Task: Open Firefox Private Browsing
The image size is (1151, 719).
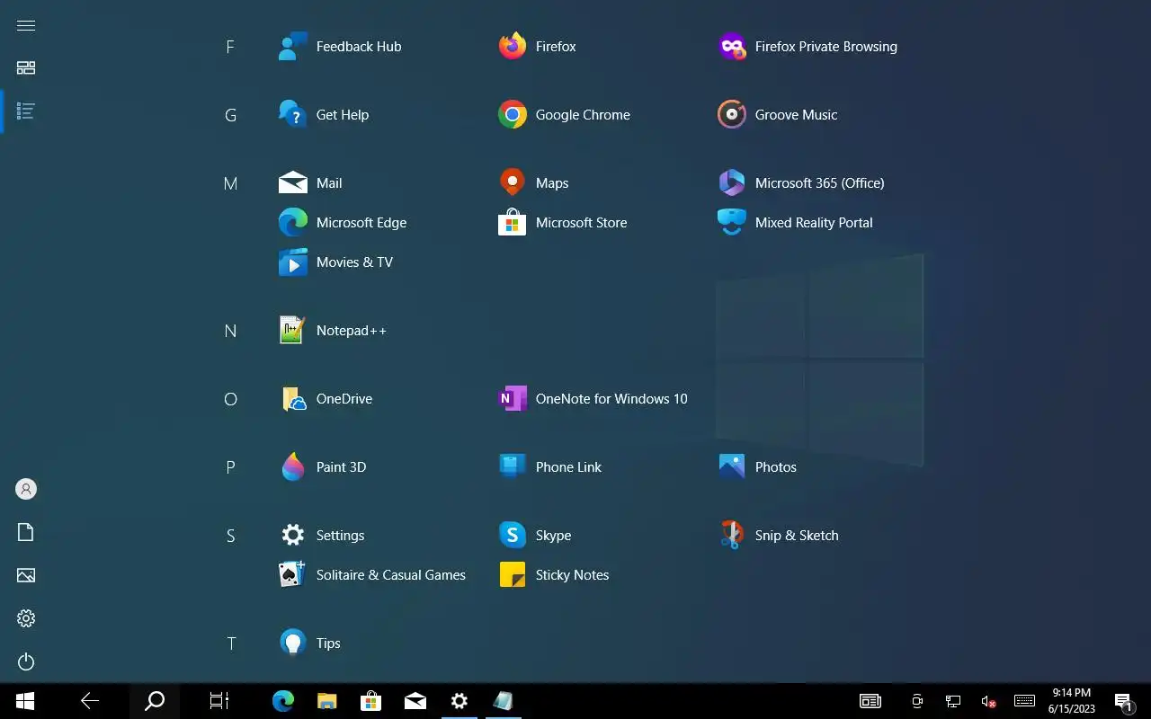Action: (x=807, y=47)
